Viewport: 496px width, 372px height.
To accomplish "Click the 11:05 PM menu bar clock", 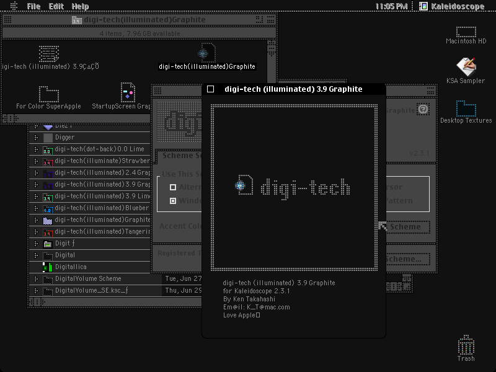I will click(391, 6).
